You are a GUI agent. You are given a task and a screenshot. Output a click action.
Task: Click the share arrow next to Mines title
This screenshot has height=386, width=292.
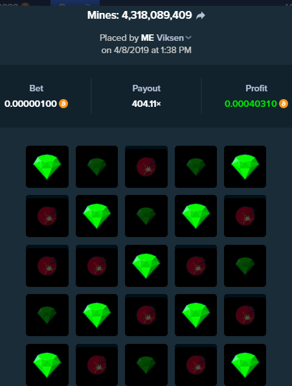pyautogui.click(x=201, y=16)
